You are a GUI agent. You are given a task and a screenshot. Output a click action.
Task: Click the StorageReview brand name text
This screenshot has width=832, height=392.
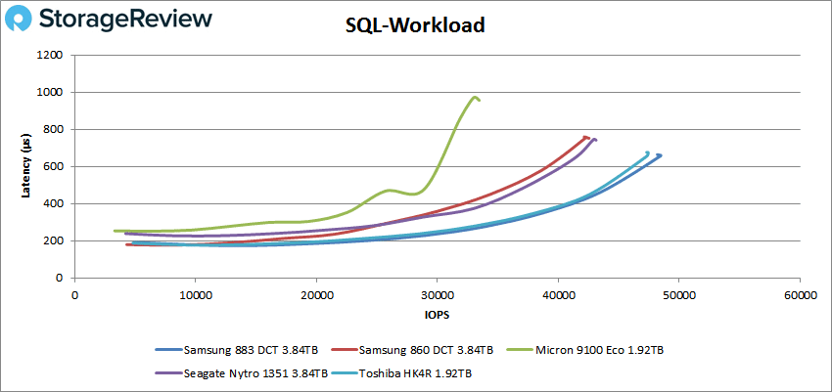point(125,20)
